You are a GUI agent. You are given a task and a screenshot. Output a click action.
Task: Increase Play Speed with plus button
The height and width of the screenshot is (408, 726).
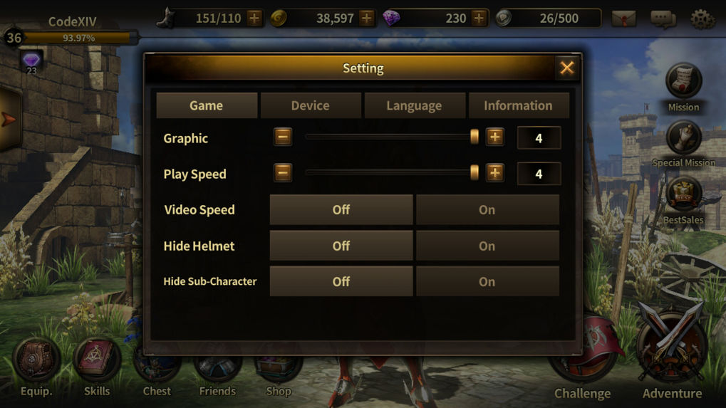click(495, 173)
